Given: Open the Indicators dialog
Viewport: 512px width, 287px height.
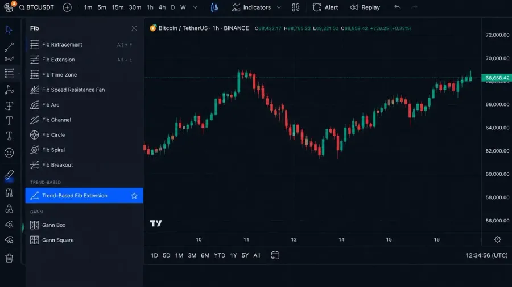Looking at the screenshot, I should (251, 7).
